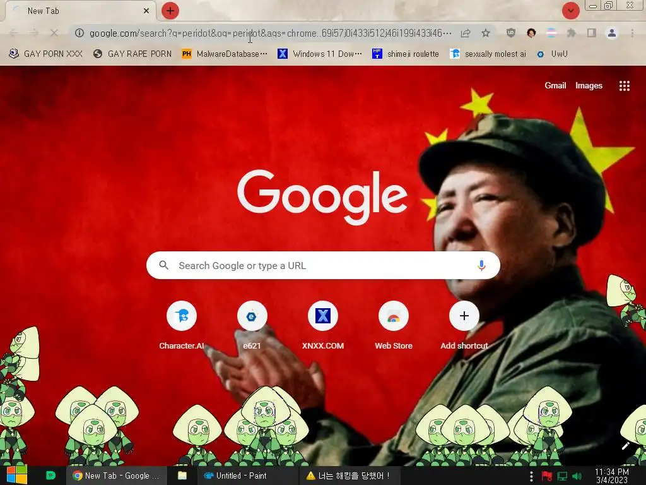This screenshot has height=485, width=646.
Task: Click the red flag tray icon
Action: pos(547,476)
